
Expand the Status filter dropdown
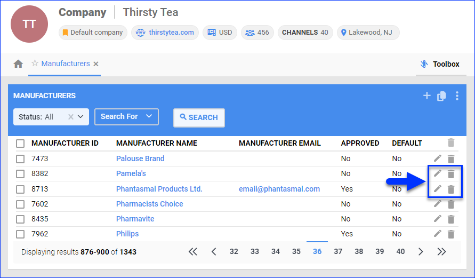click(80, 117)
